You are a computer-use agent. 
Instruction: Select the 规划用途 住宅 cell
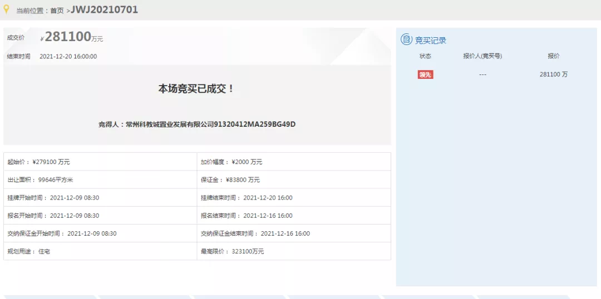[x=29, y=251]
